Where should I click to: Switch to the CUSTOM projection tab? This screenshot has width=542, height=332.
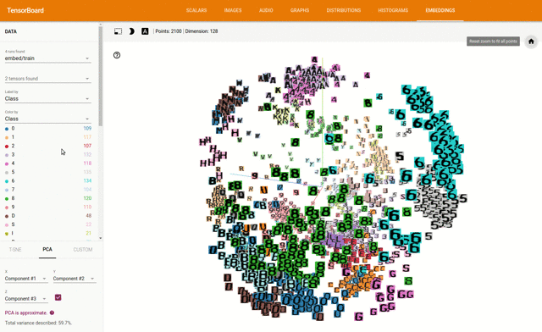tap(83, 249)
